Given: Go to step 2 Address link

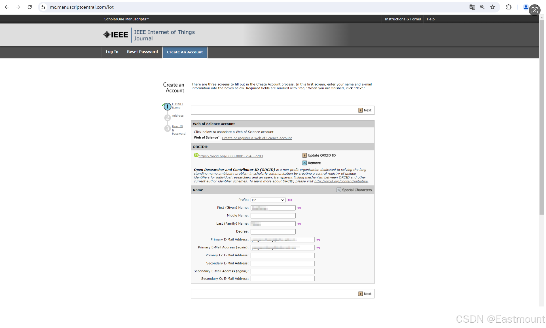Looking at the screenshot, I should tap(177, 116).
